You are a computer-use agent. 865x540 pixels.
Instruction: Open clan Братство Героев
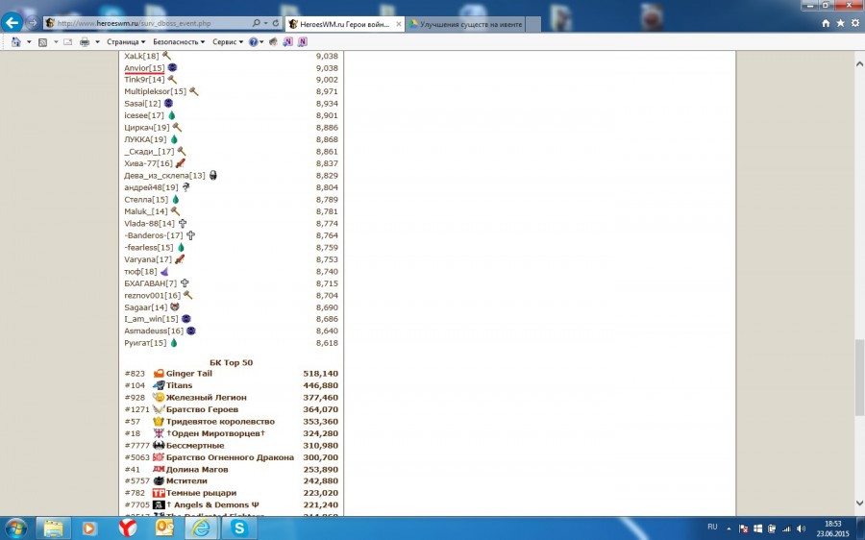point(202,409)
